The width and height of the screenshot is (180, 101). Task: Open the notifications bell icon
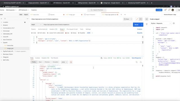point(169,10)
